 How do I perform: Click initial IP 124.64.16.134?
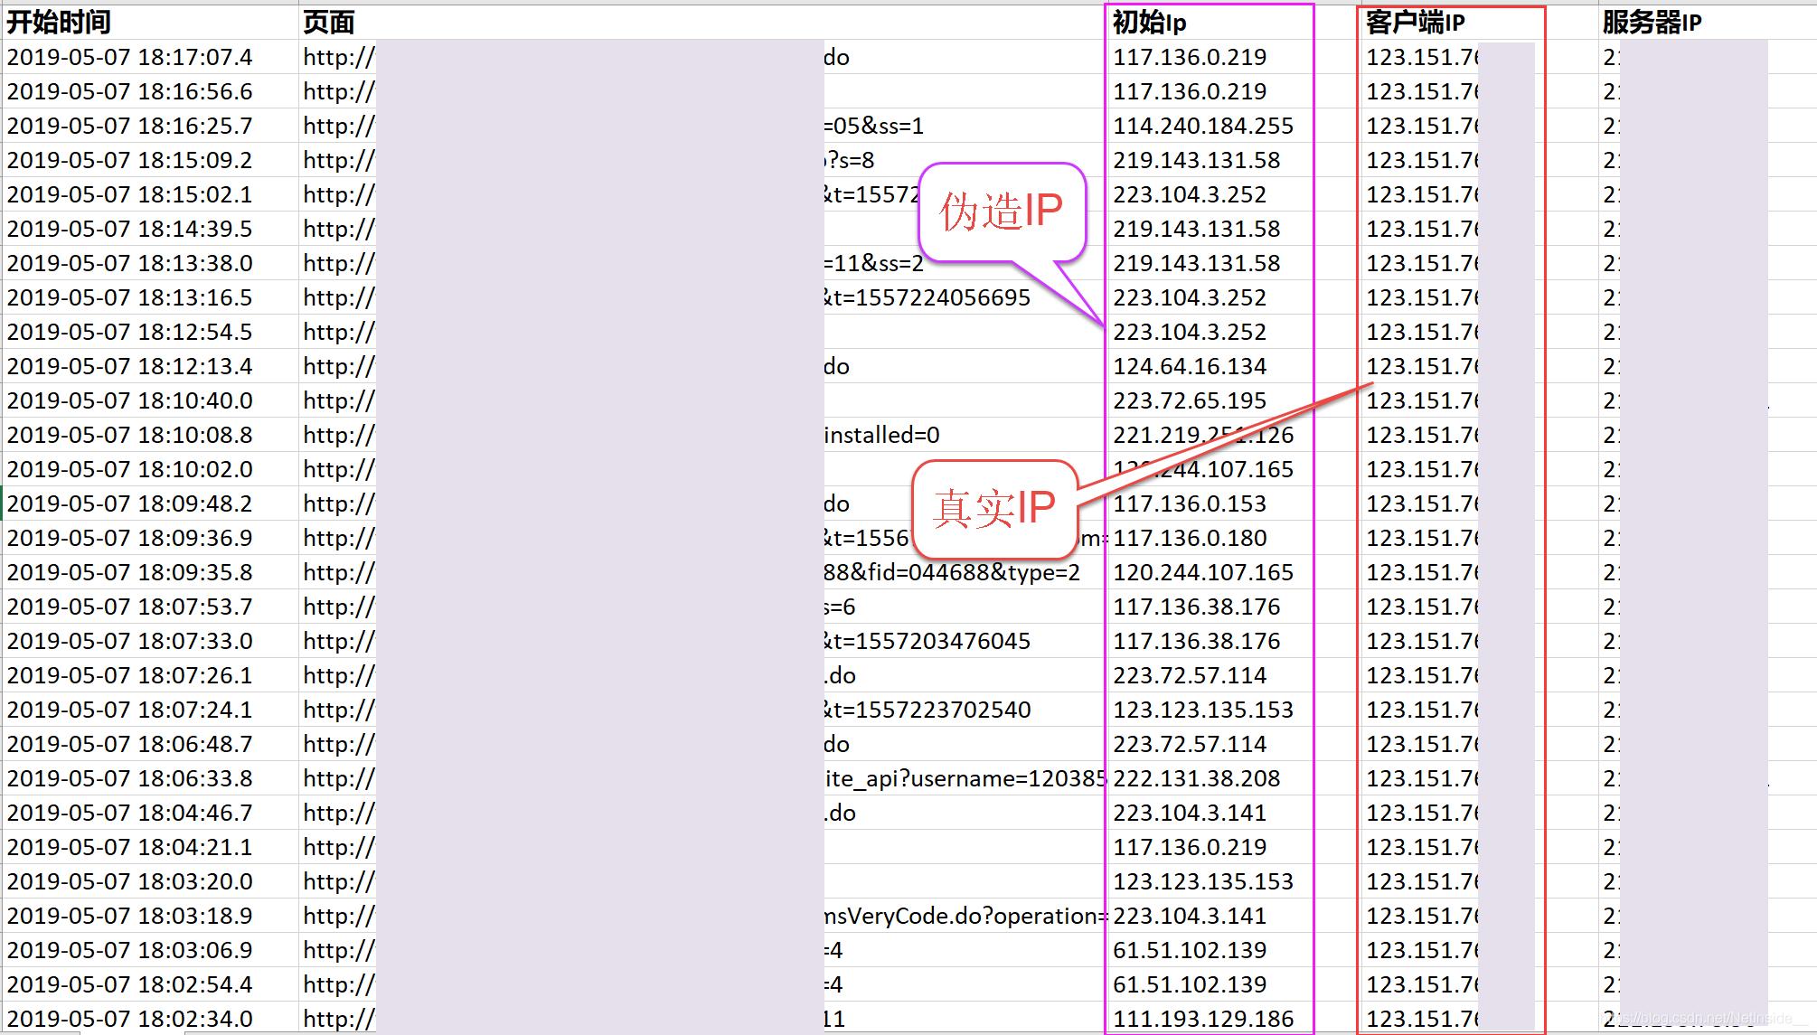click(x=1190, y=366)
